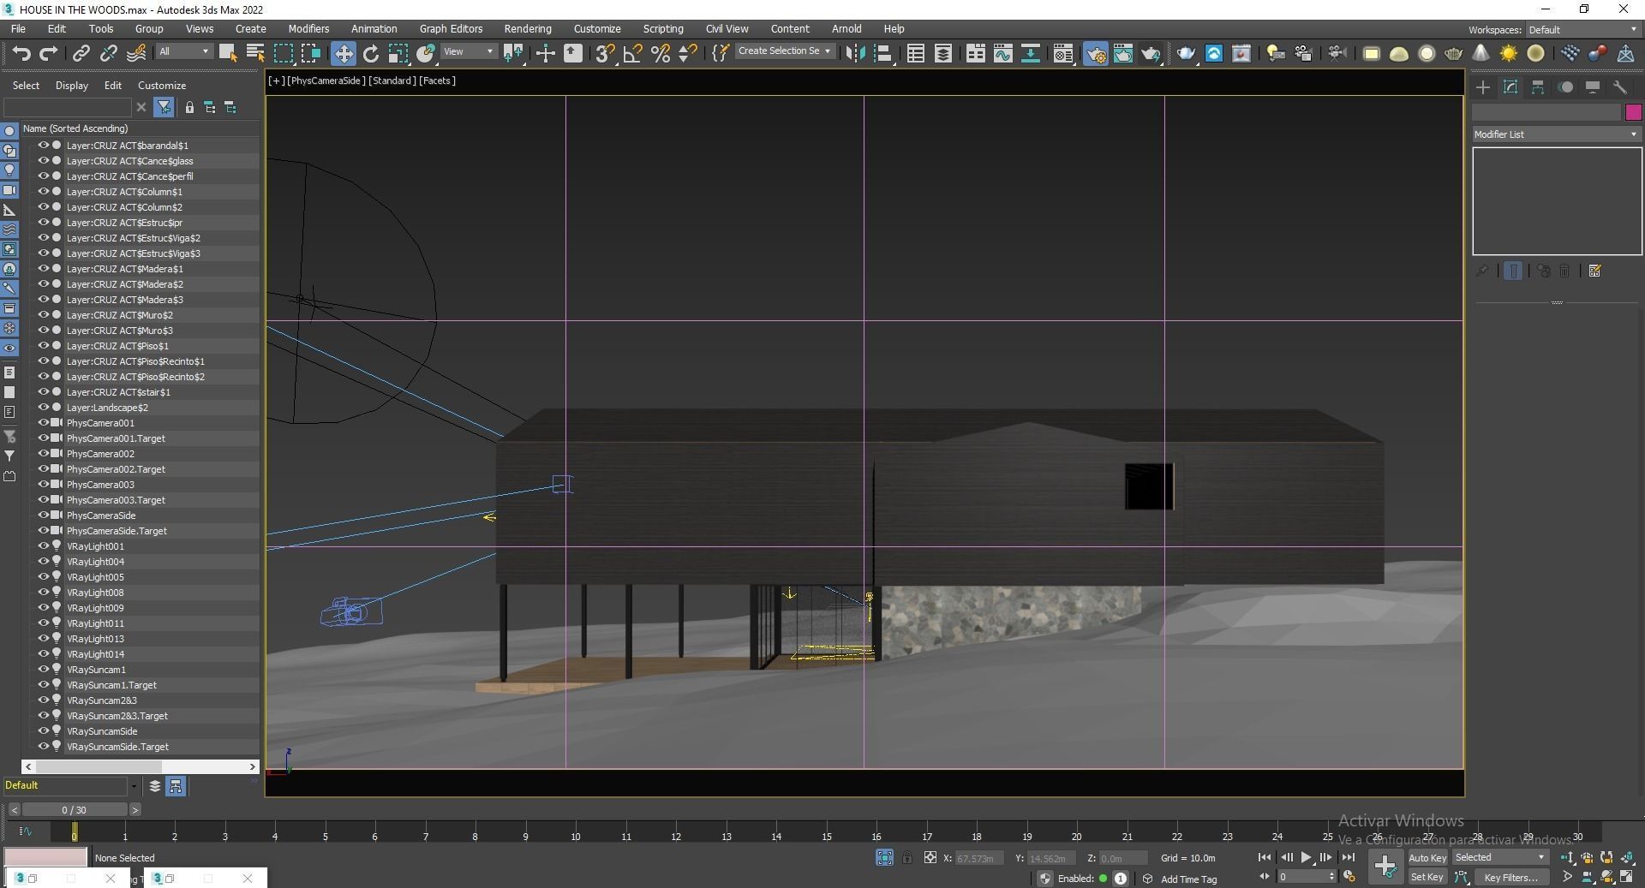Image resolution: width=1645 pixels, height=888 pixels.
Task: Go to animation start
Action: (1265, 857)
